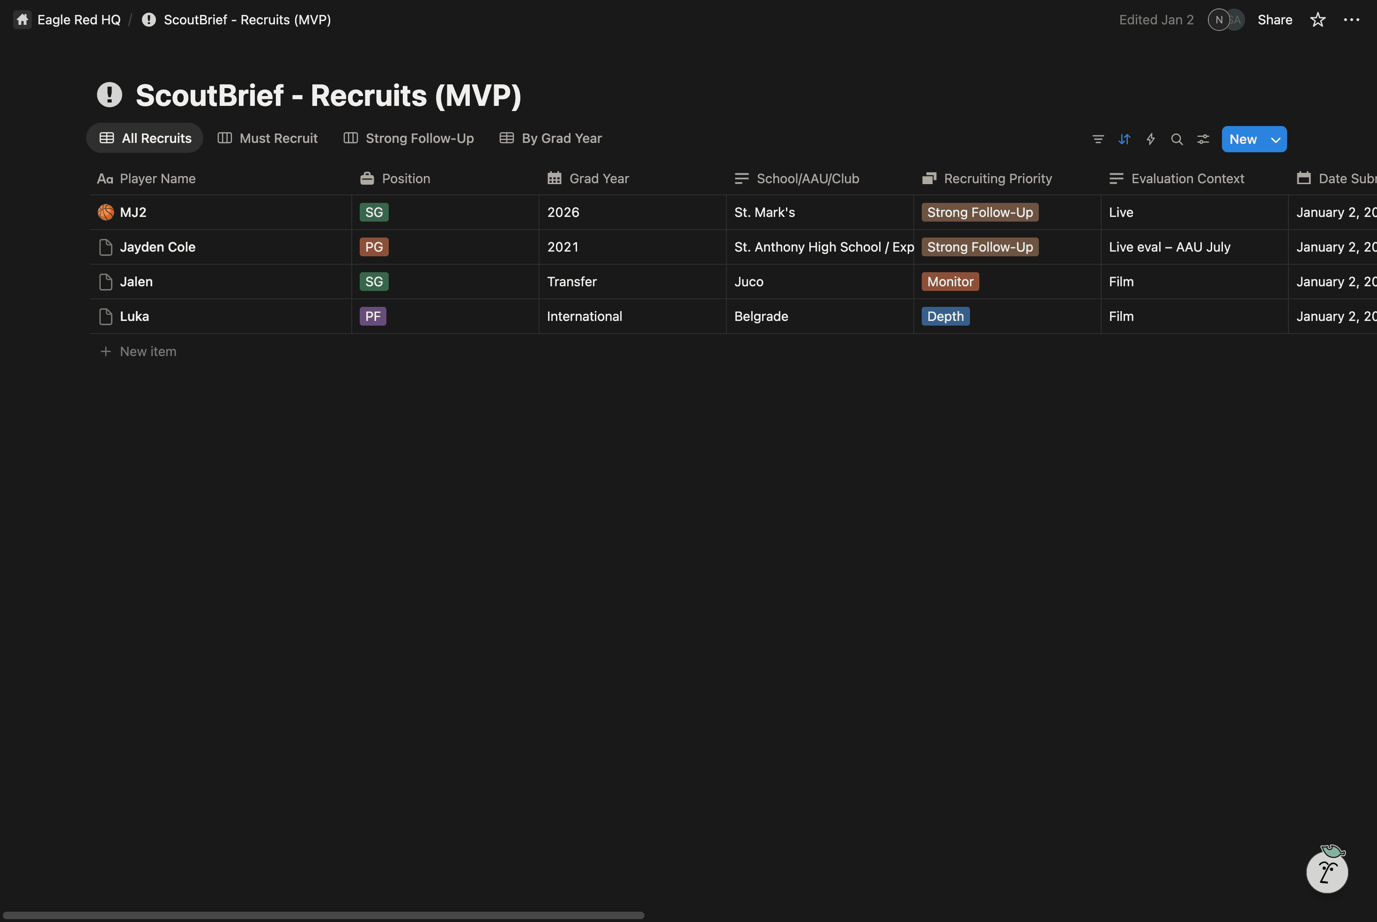1377x922 pixels.
Task: Open database automations via the lightning icon
Action: click(1151, 139)
